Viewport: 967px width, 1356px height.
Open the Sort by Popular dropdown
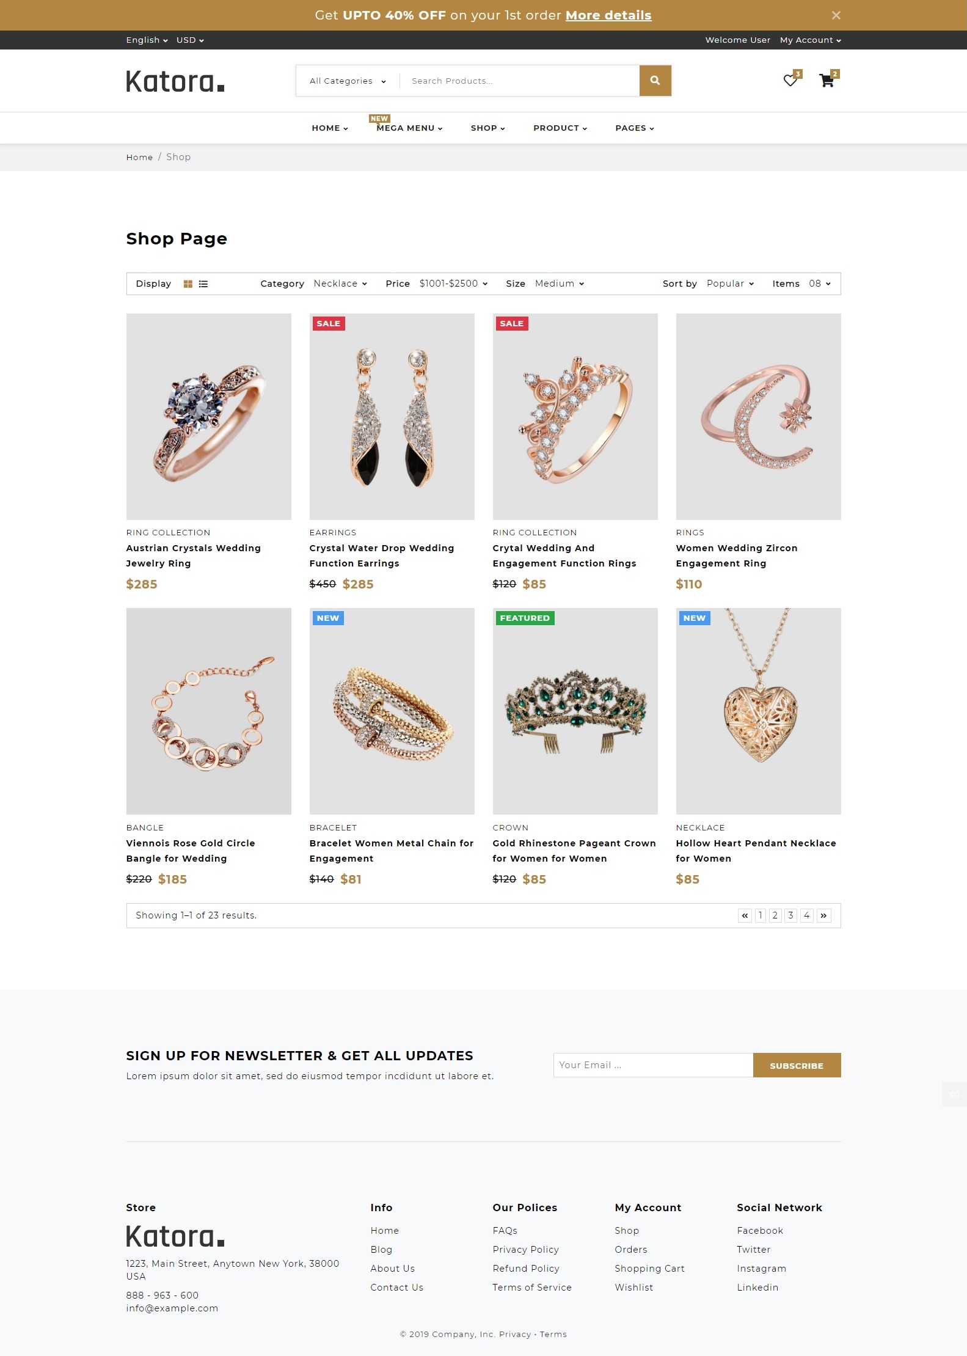[730, 284]
